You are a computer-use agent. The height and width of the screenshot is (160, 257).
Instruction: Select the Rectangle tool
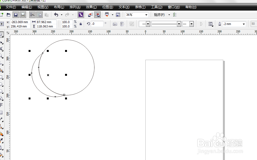(x=1, y=77)
